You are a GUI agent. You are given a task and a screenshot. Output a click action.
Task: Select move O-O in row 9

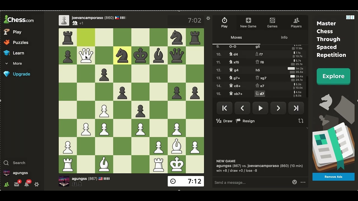coord(233,47)
